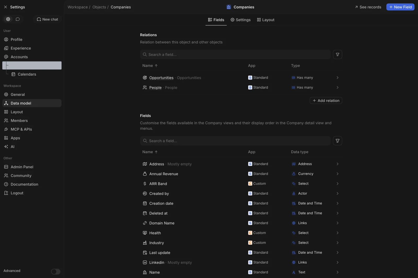Click the Custom app badge for Industry
The image size is (418, 278).
tap(257, 243)
